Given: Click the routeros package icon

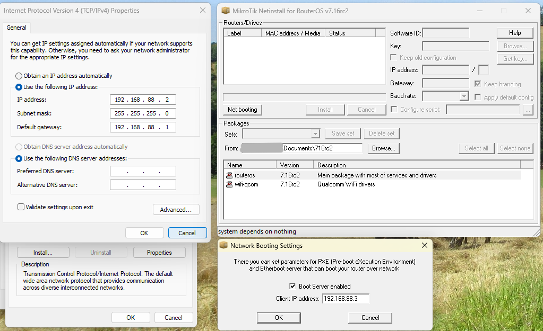Looking at the screenshot, I should (x=229, y=175).
